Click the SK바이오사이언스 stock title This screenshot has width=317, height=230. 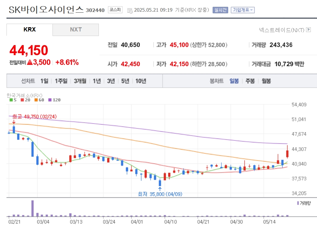(x=46, y=9)
